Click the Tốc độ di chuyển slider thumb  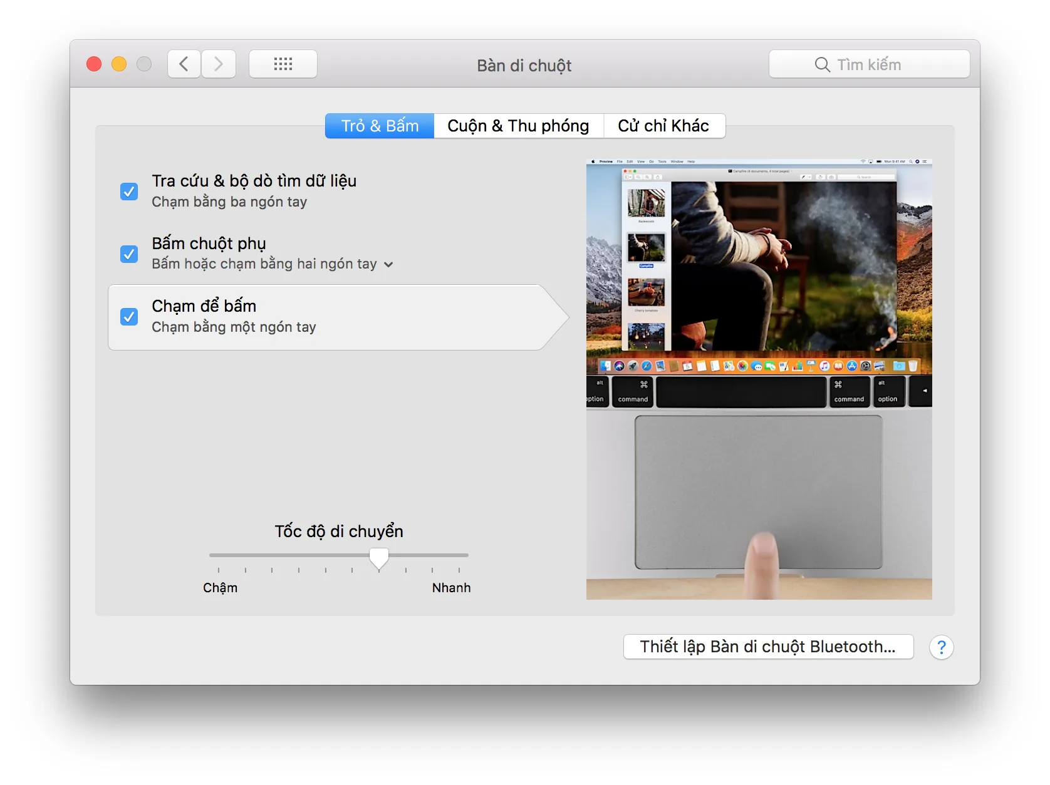pyautogui.click(x=379, y=558)
